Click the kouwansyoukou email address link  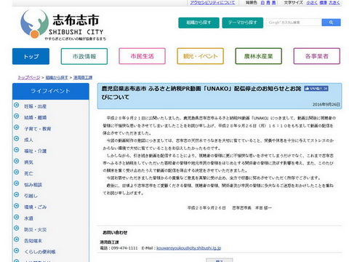click(189, 248)
